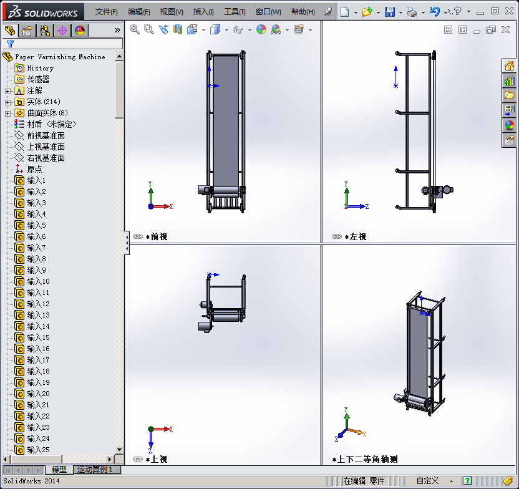
Task: Select the 右视基准面 plane
Action: (46, 158)
